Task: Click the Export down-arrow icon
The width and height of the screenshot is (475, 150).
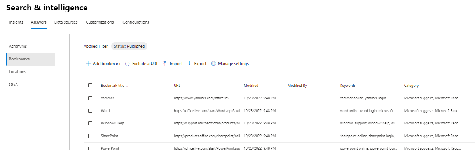Action: (x=190, y=64)
